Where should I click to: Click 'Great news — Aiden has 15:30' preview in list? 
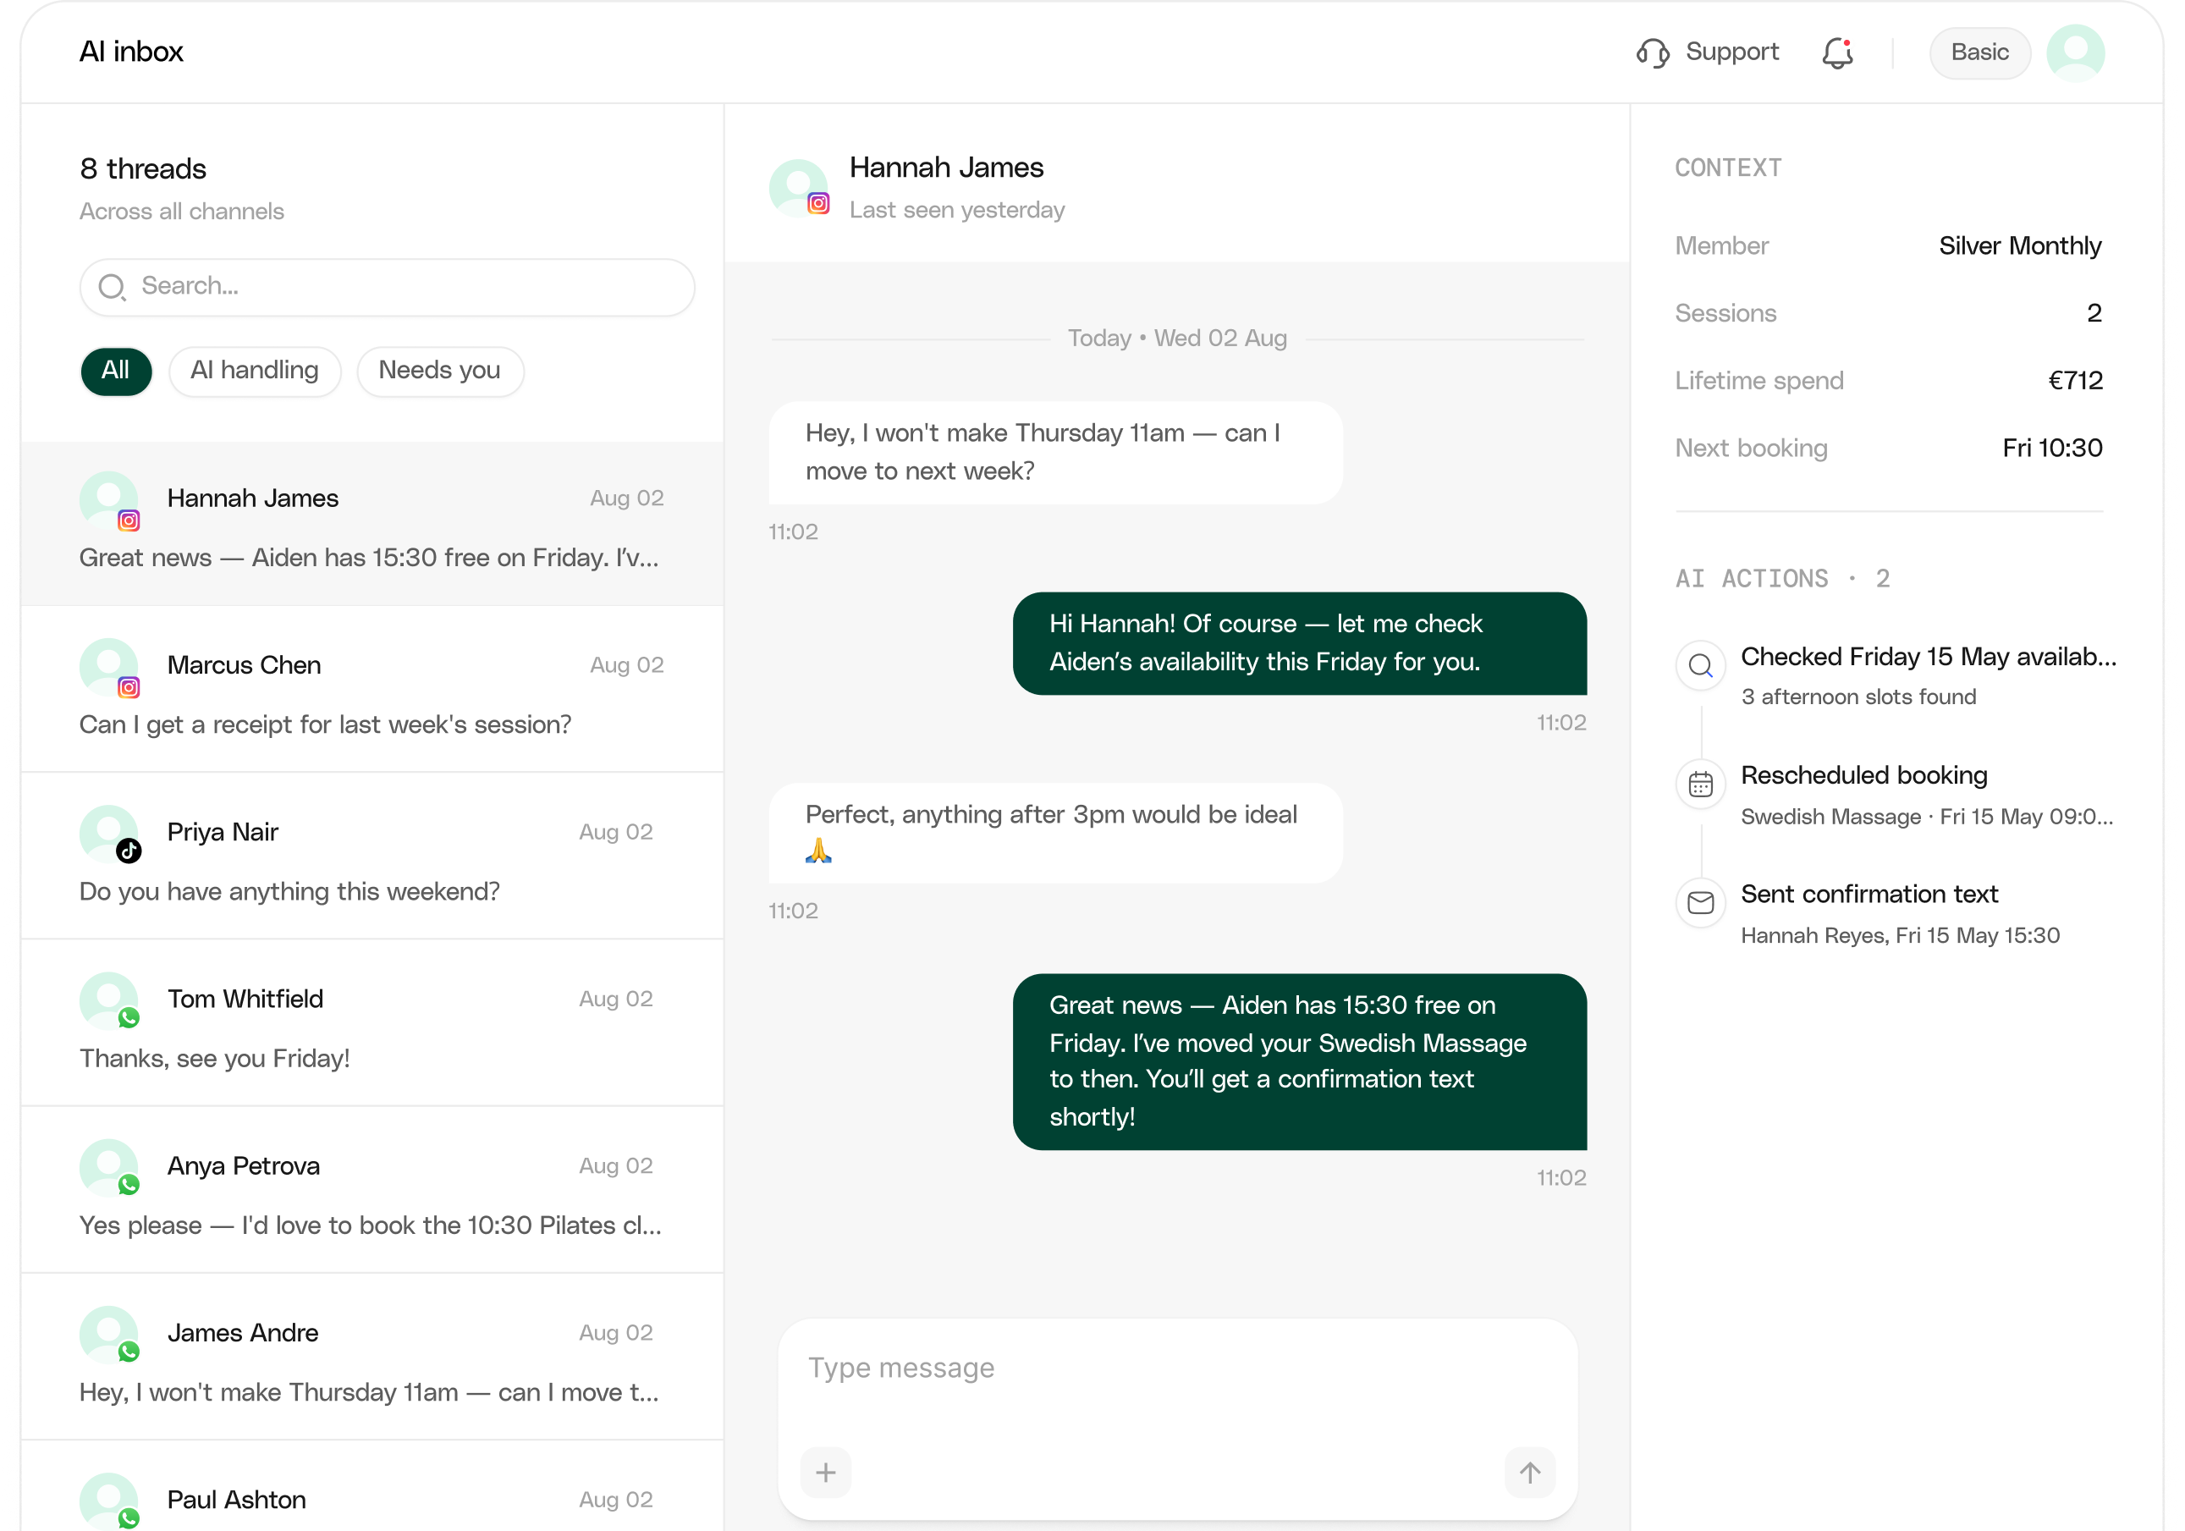pyautogui.click(x=369, y=558)
